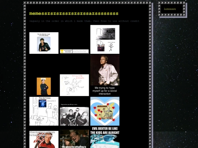Viewport: 198px width, 148px height.
Task: Open the 'Evil Dexter be like' meme
Action: click(x=105, y=137)
